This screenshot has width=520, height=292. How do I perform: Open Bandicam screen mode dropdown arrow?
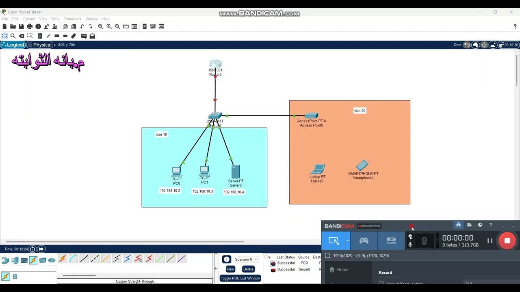pos(347,241)
